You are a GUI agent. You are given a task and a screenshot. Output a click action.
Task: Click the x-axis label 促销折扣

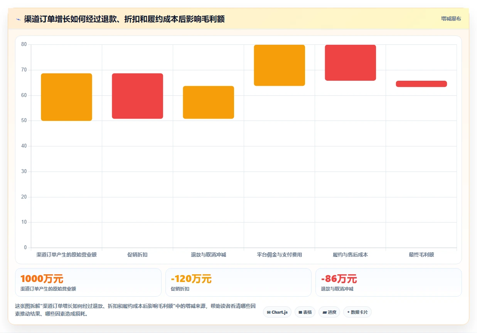coord(138,255)
